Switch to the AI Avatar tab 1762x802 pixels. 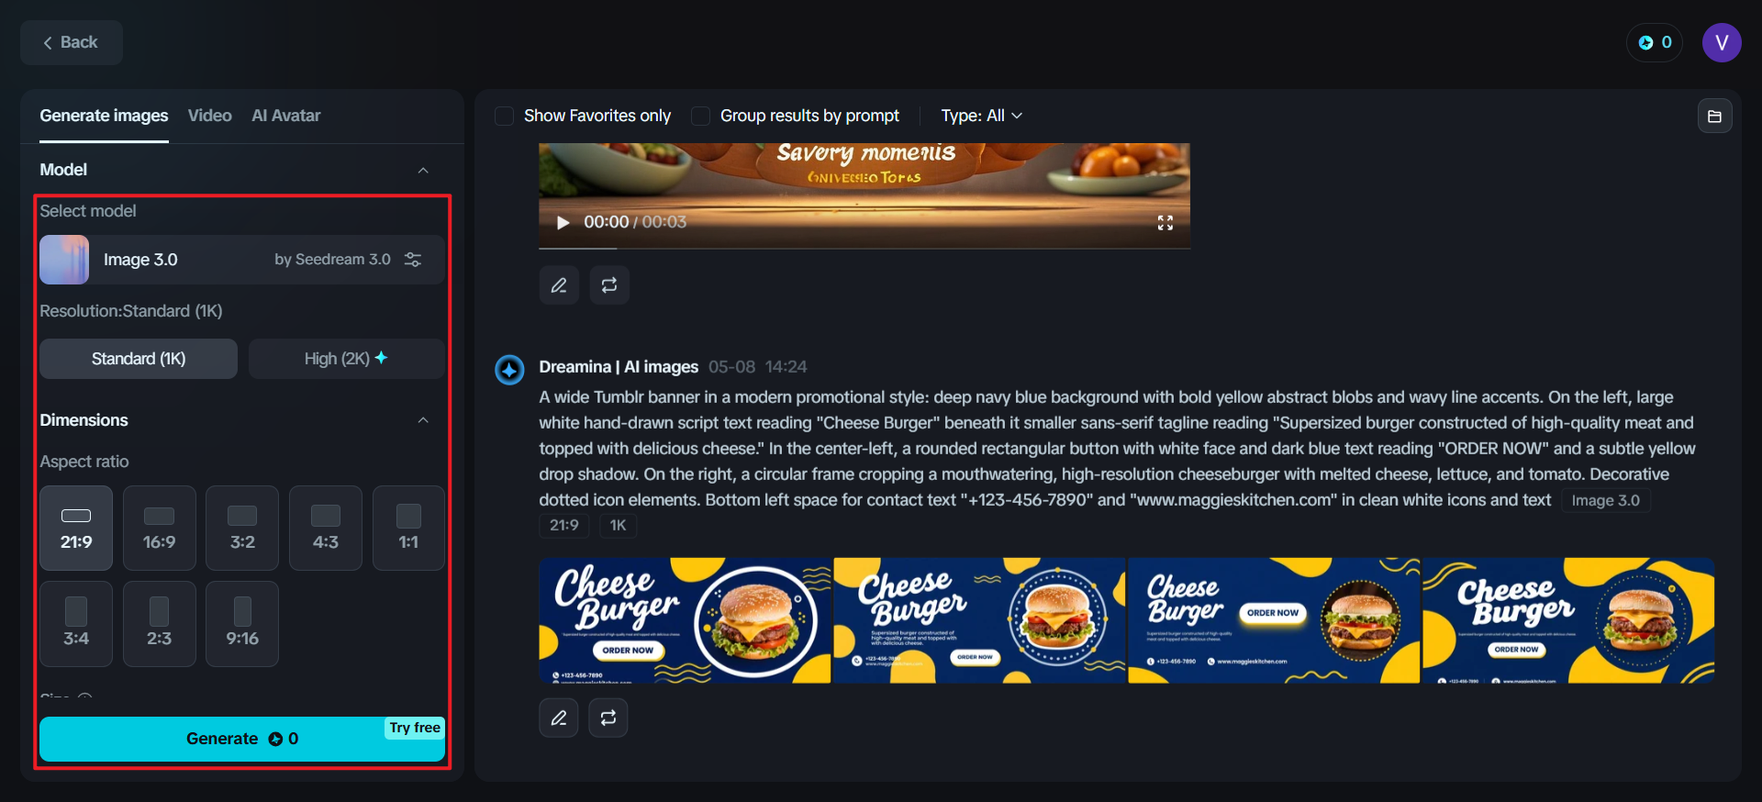[x=286, y=116]
